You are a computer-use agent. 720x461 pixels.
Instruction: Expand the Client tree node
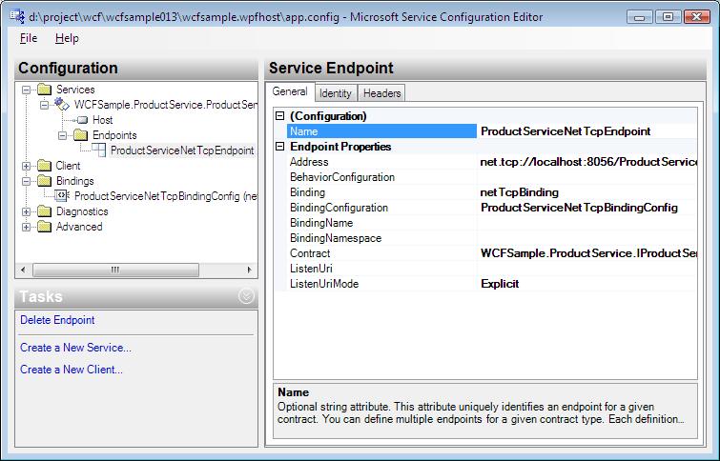point(26,166)
